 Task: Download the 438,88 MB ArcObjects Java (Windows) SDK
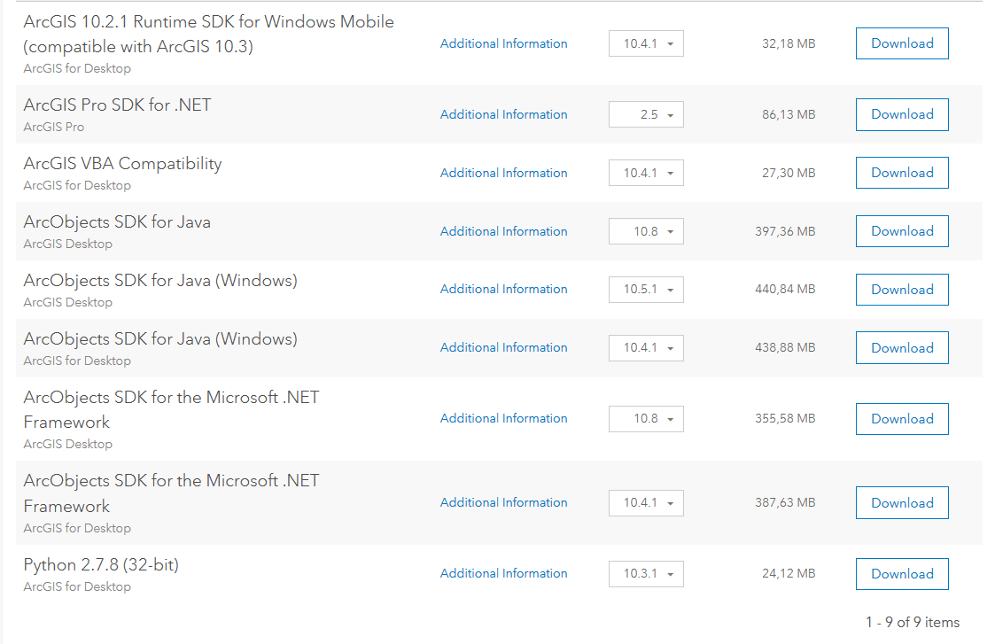tap(902, 348)
